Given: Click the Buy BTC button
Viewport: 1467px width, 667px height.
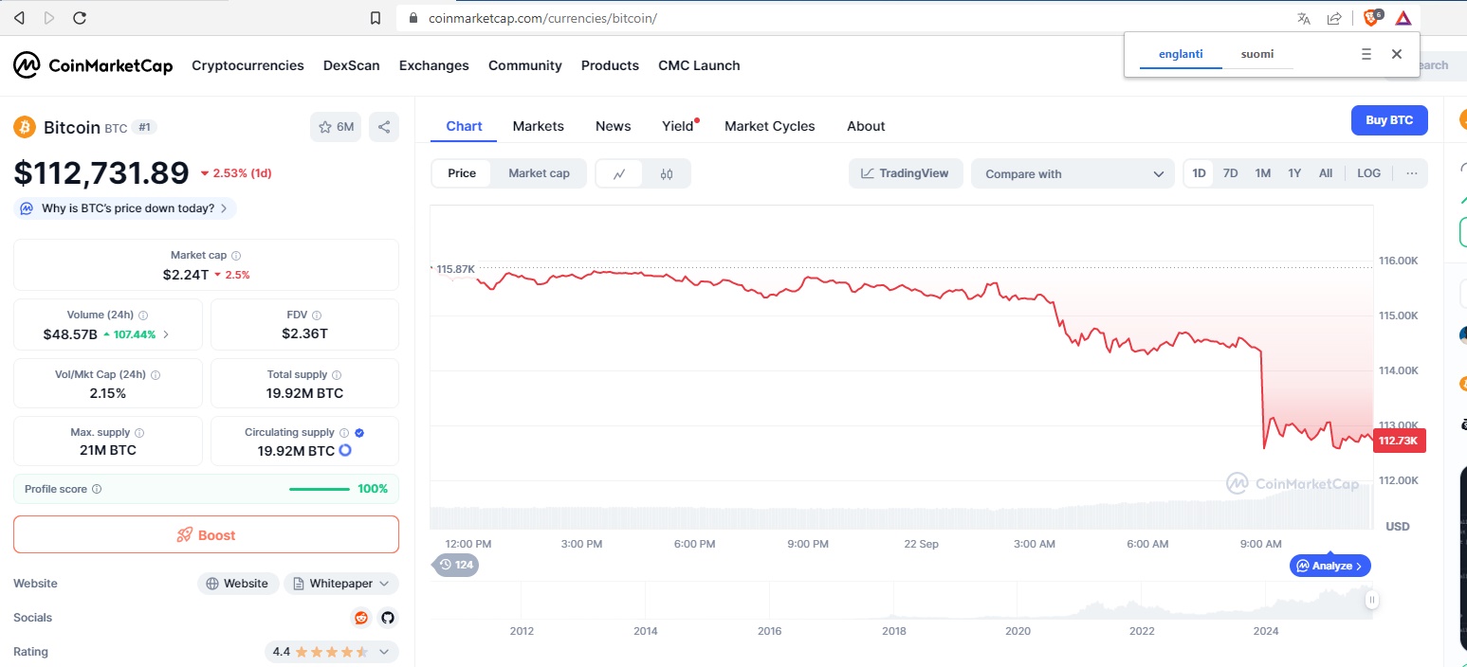Looking at the screenshot, I should 1389,120.
